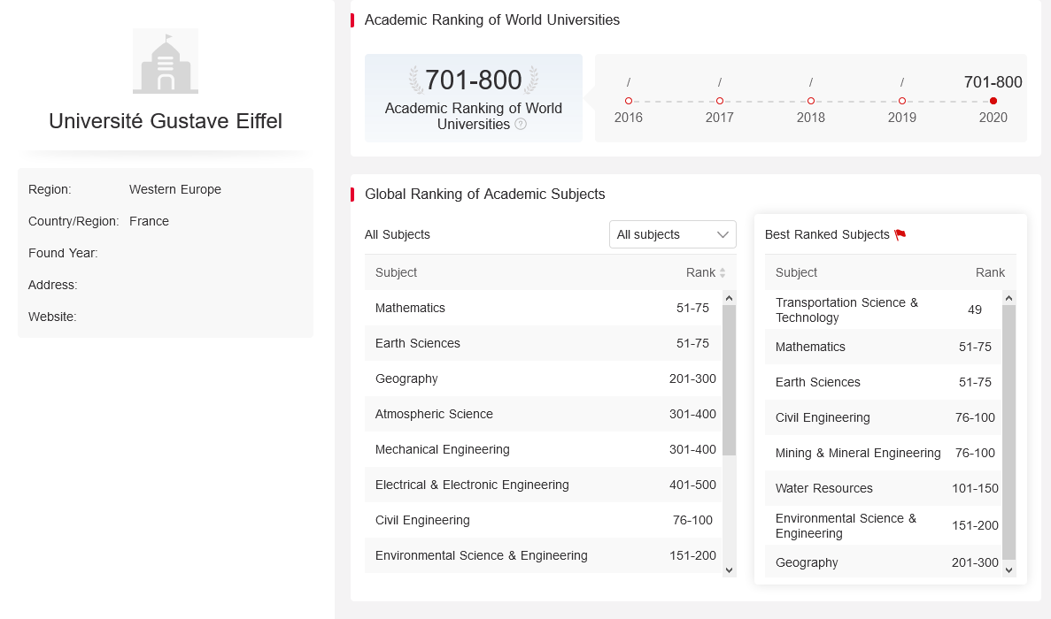Click Mathematics in All Subjects table
Screen dimensions: 1051x619
click(x=410, y=308)
